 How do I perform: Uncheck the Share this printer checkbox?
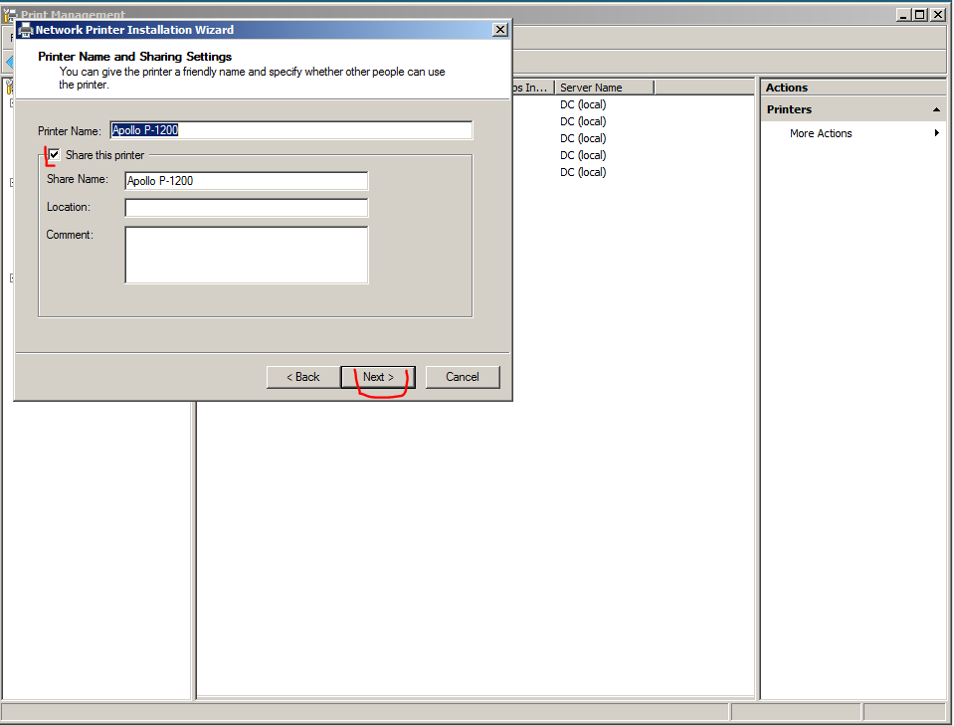54,155
